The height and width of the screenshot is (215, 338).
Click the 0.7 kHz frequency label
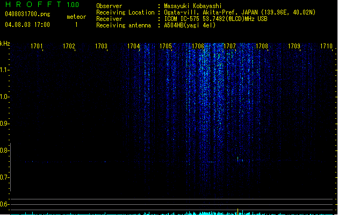click(4, 177)
